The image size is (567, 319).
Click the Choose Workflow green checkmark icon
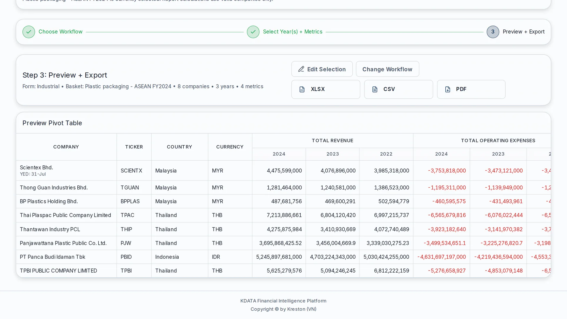tap(29, 32)
